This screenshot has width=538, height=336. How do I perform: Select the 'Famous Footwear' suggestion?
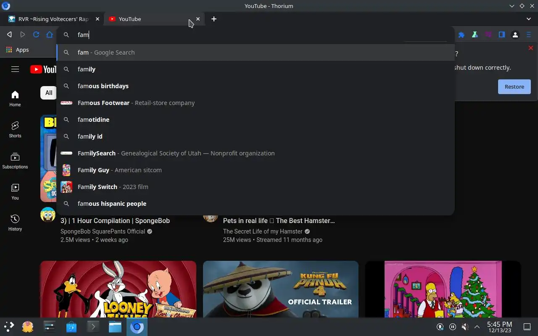256,103
